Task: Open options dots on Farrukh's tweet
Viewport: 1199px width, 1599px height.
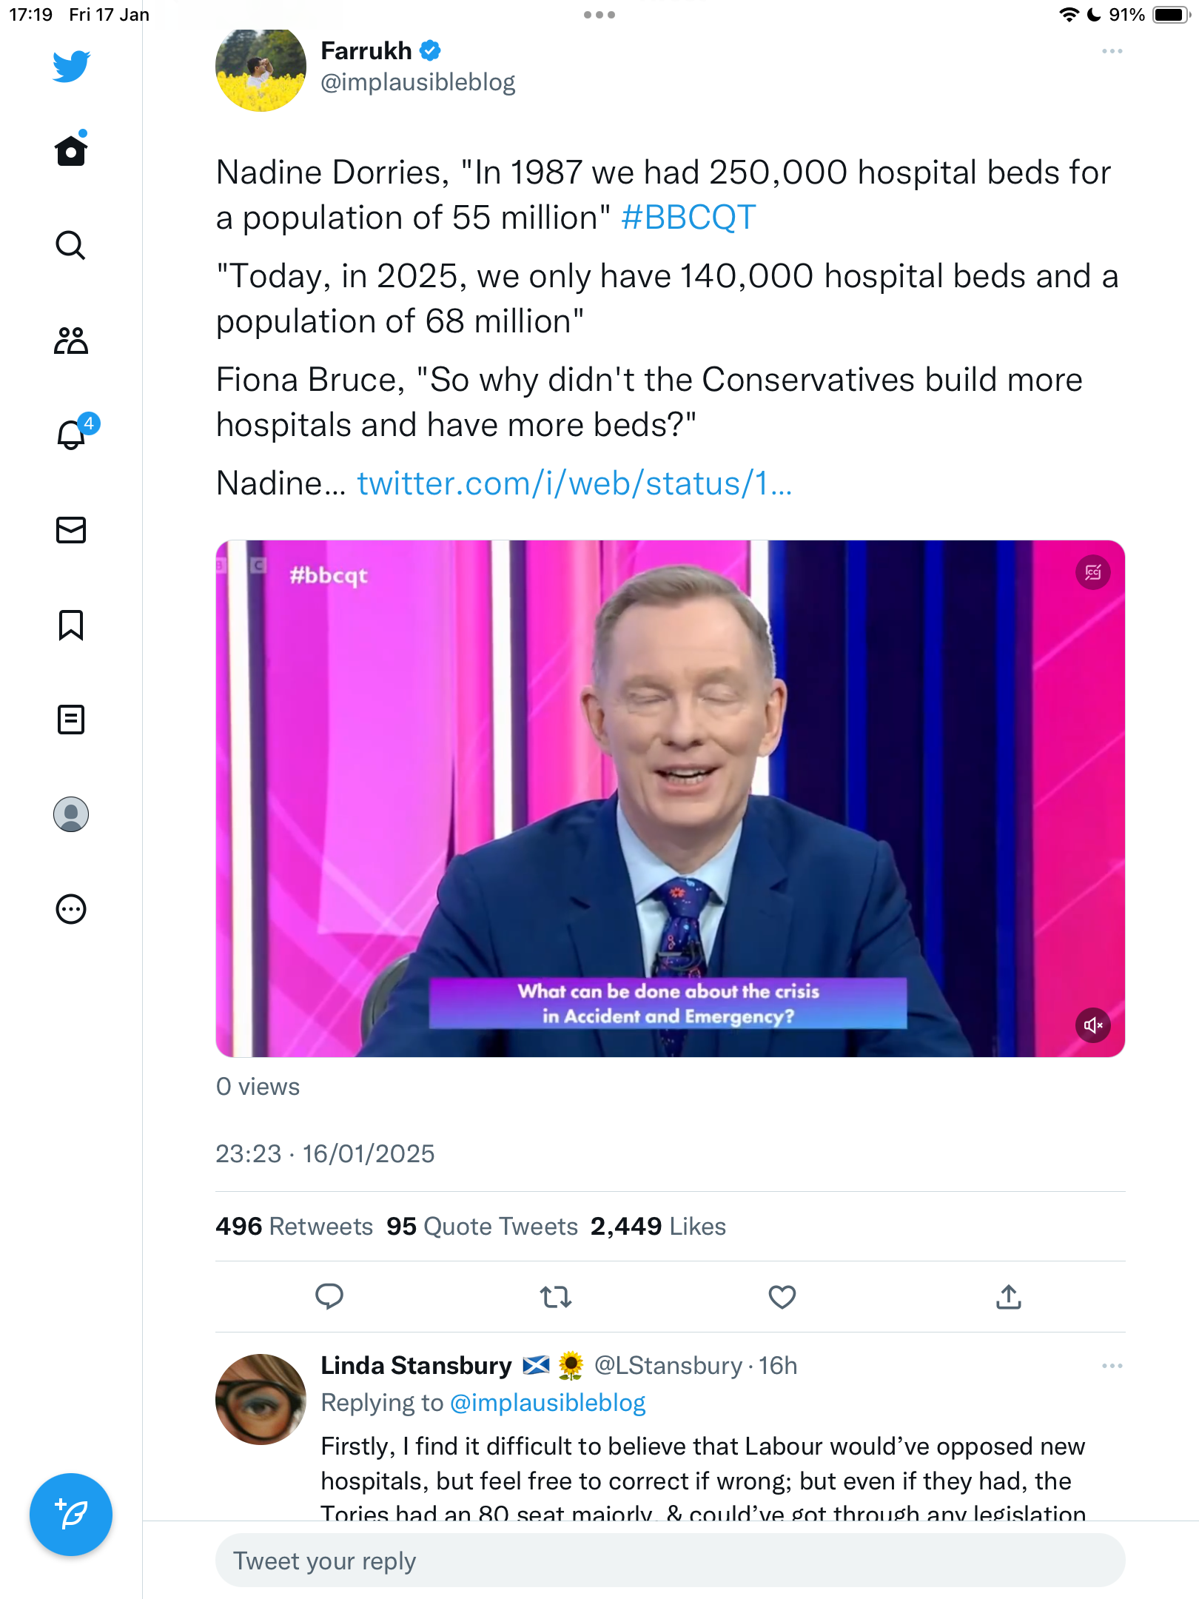Action: point(1112,51)
